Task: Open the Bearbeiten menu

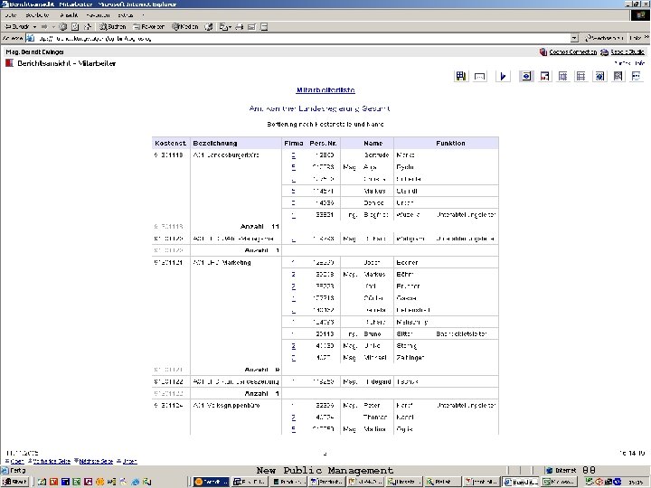Action: (37, 15)
